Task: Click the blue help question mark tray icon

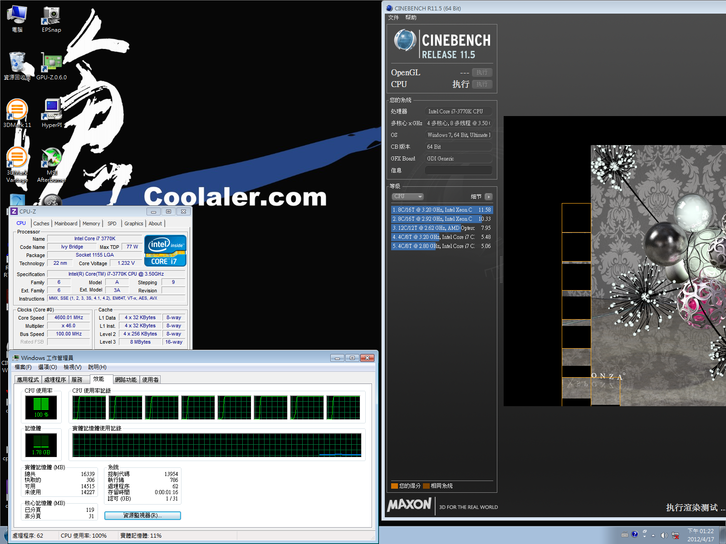Action: tap(634, 534)
